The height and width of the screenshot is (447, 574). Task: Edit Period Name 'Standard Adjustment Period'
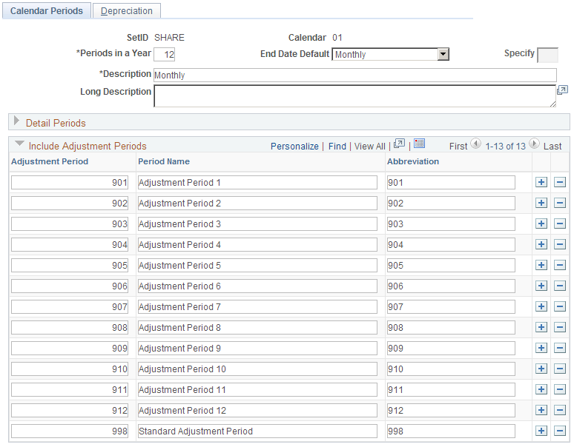(x=257, y=431)
